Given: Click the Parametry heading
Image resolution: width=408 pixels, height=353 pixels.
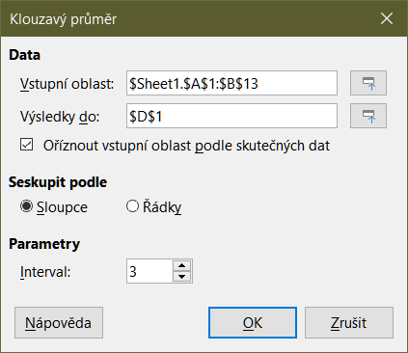Looking at the screenshot, I should pyautogui.click(x=44, y=244).
